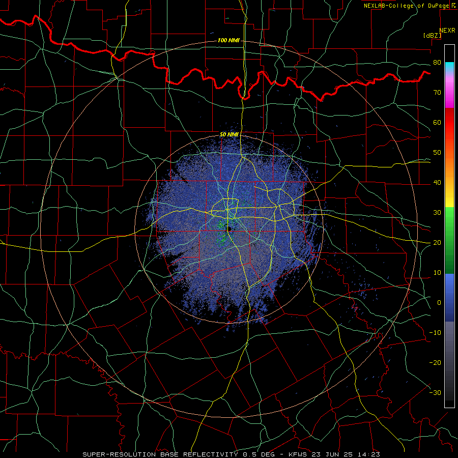Click the 60 value on dBZ scale
The height and width of the screenshot is (458, 458).
[437, 122]
